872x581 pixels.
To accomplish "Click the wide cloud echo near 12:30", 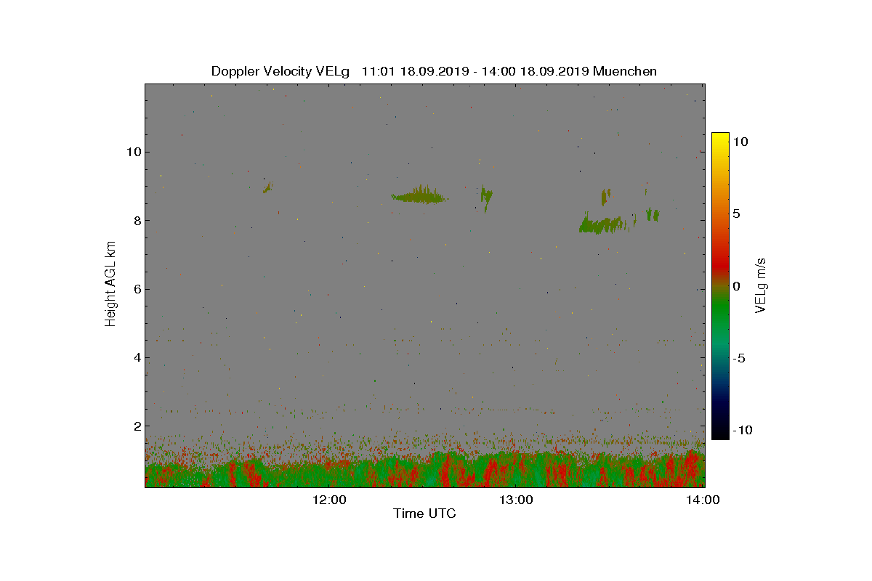I will (419, 195).
